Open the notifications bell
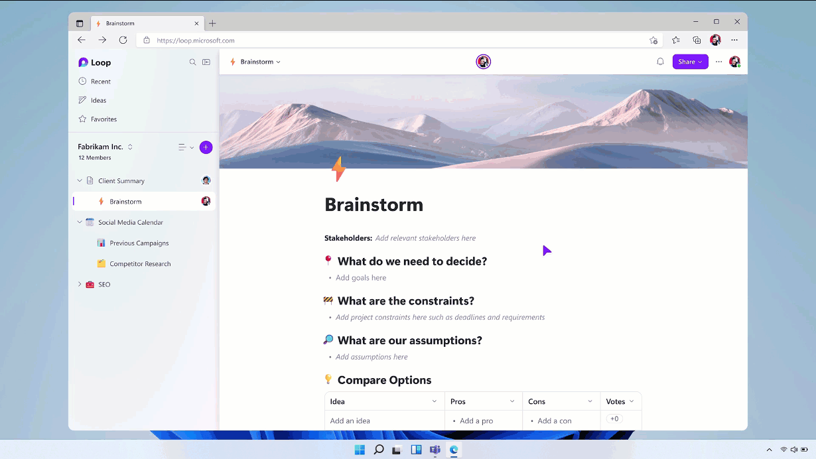The image size is (816, 459). tap(659, 61)
